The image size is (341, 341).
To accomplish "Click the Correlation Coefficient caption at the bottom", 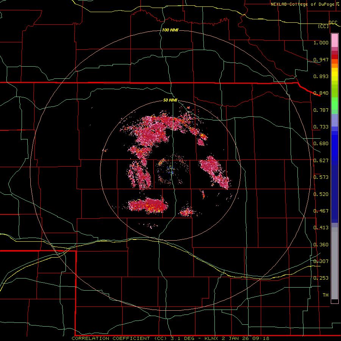I will click(x=170, y=338).
